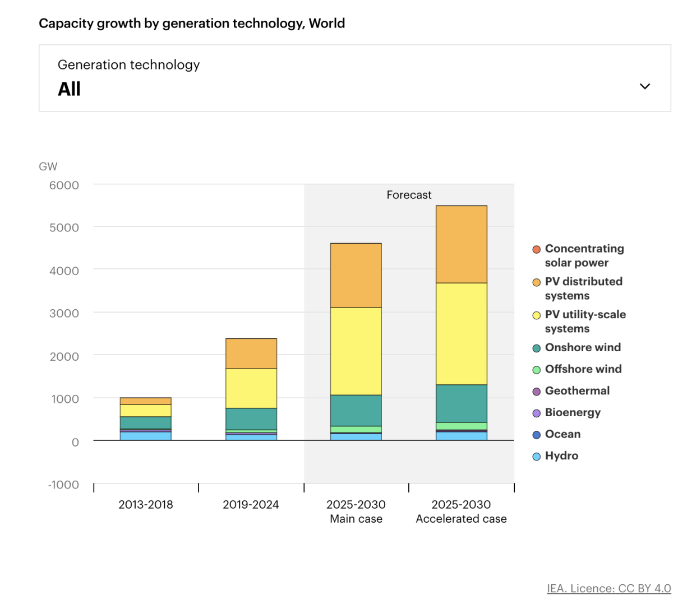The width and height of the screenshot is (678, 605).
Task: Click the 2025-2030 Accelerated case axis label
Action: 462,511
